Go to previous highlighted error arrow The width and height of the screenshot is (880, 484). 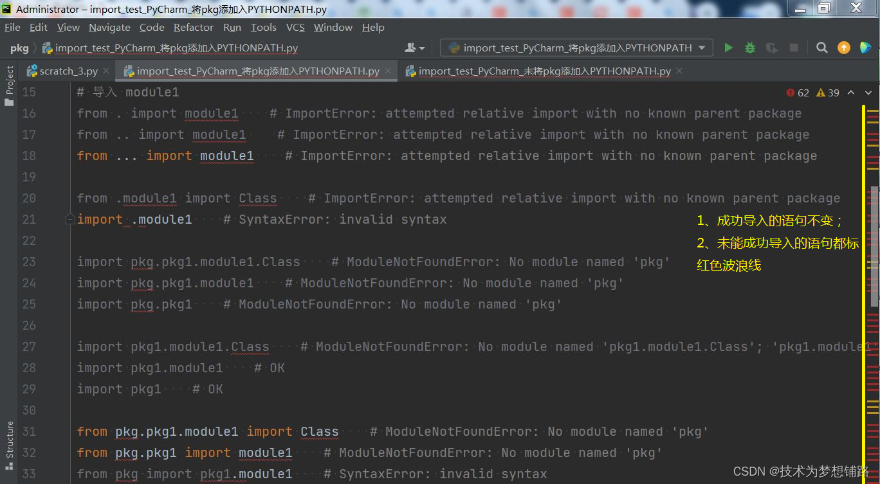851,93
